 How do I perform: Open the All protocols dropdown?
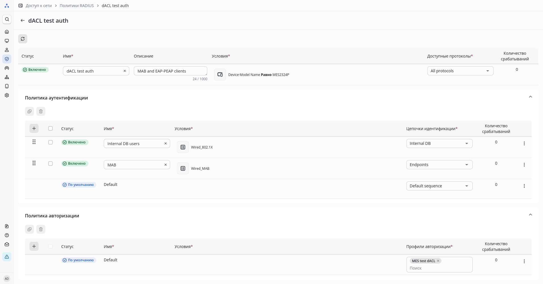tap(460, 71)
